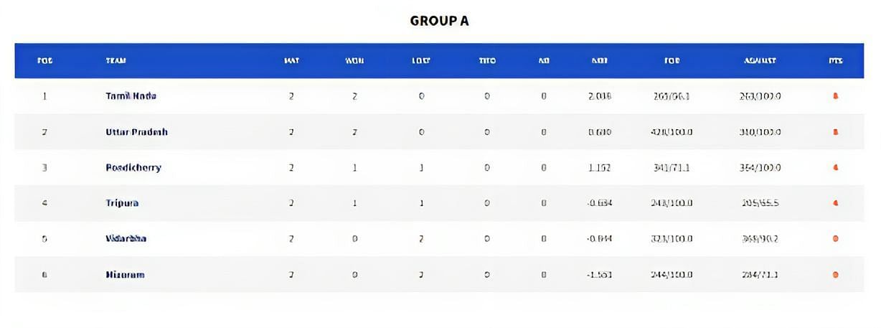
Task: Click Mizoram's net run rate value
Action: 600,275
